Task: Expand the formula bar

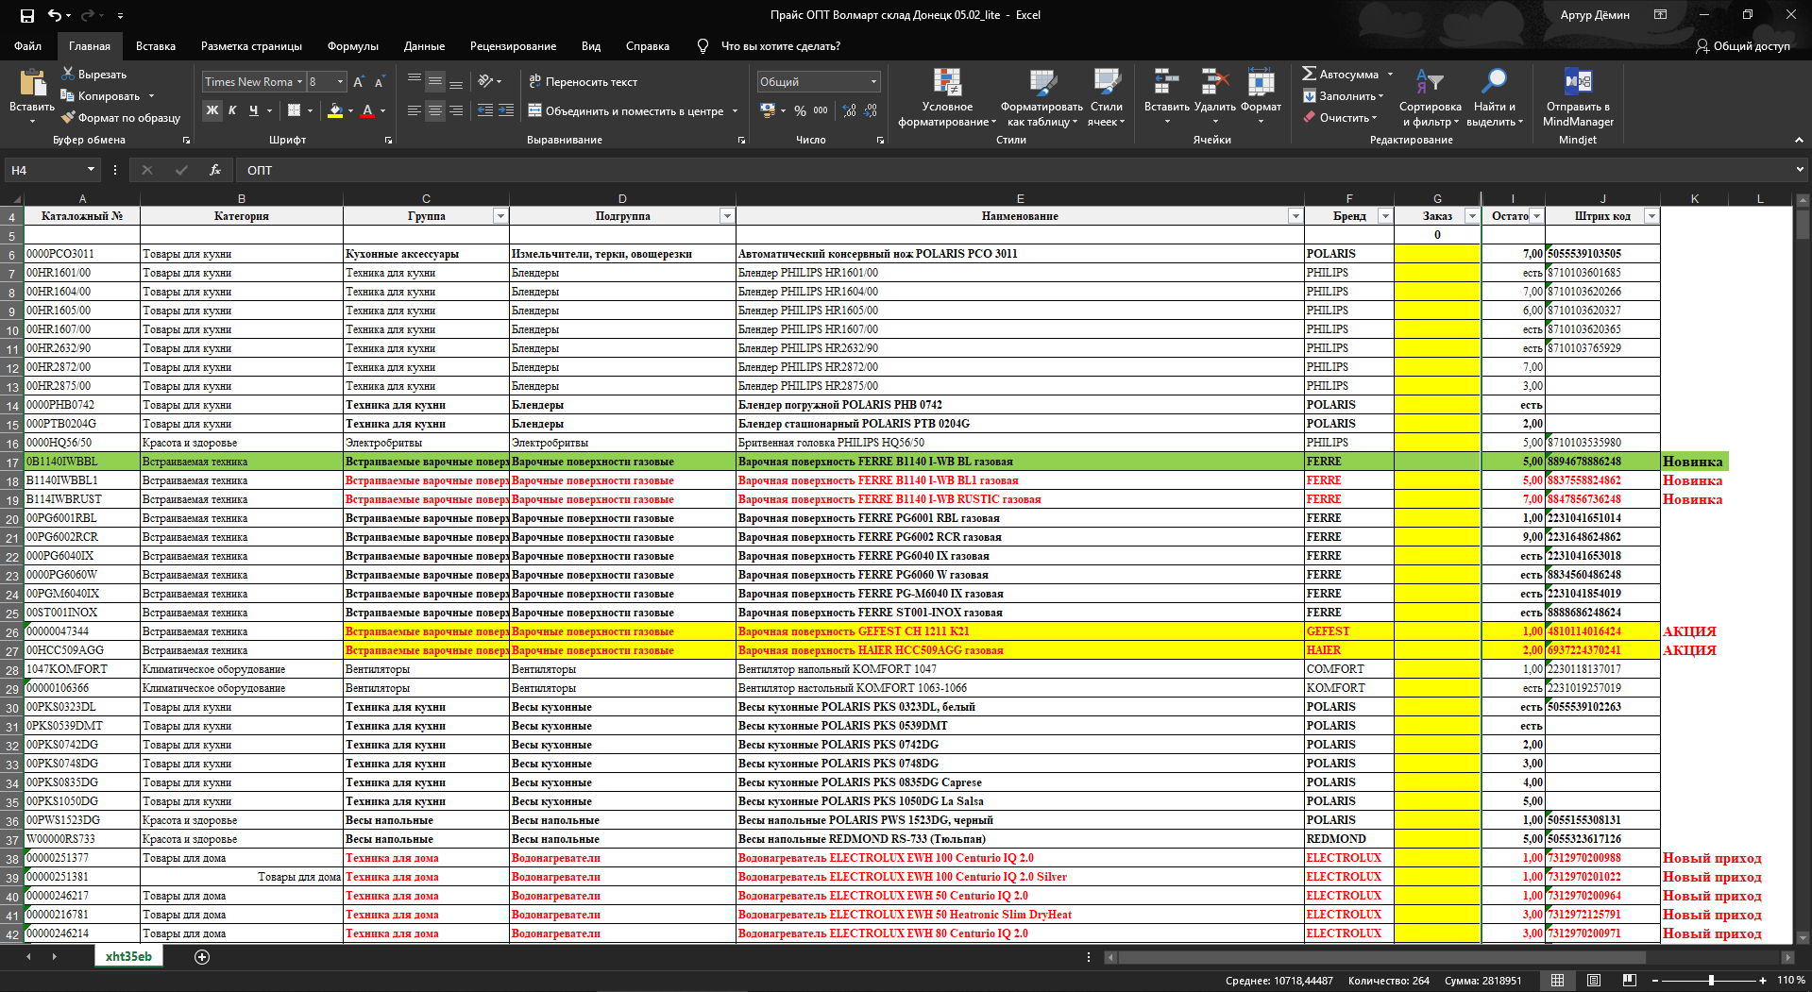Action: (x=1800, y=170)
